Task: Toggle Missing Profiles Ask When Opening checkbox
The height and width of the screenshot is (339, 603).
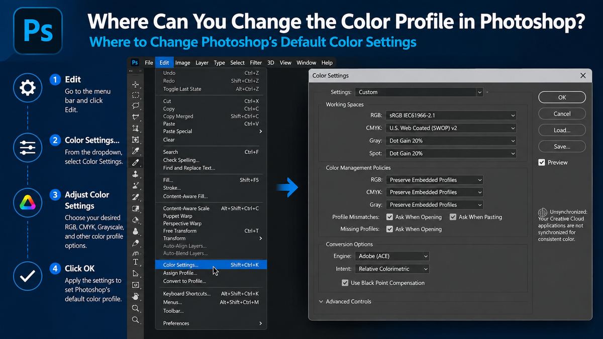Action: click(389, 229)
